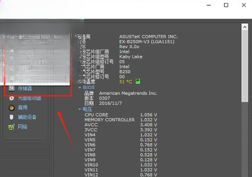Viewport: 252px width, 177px height.
Task: Select ASUSTeK COMPUTER INC. text
Action: click(148, 37)
